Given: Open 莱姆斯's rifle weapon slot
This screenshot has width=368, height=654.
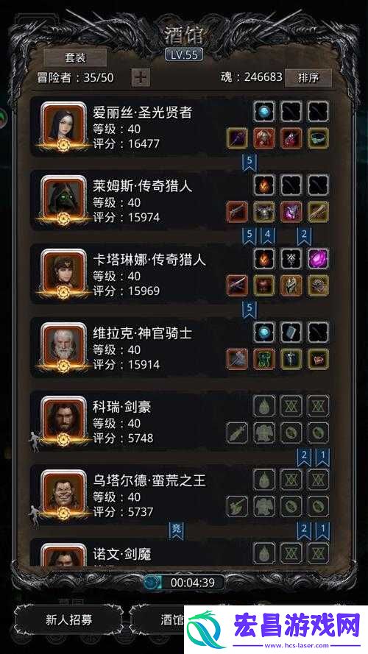Looking at the screenshot, I should [x=238, y=212].
